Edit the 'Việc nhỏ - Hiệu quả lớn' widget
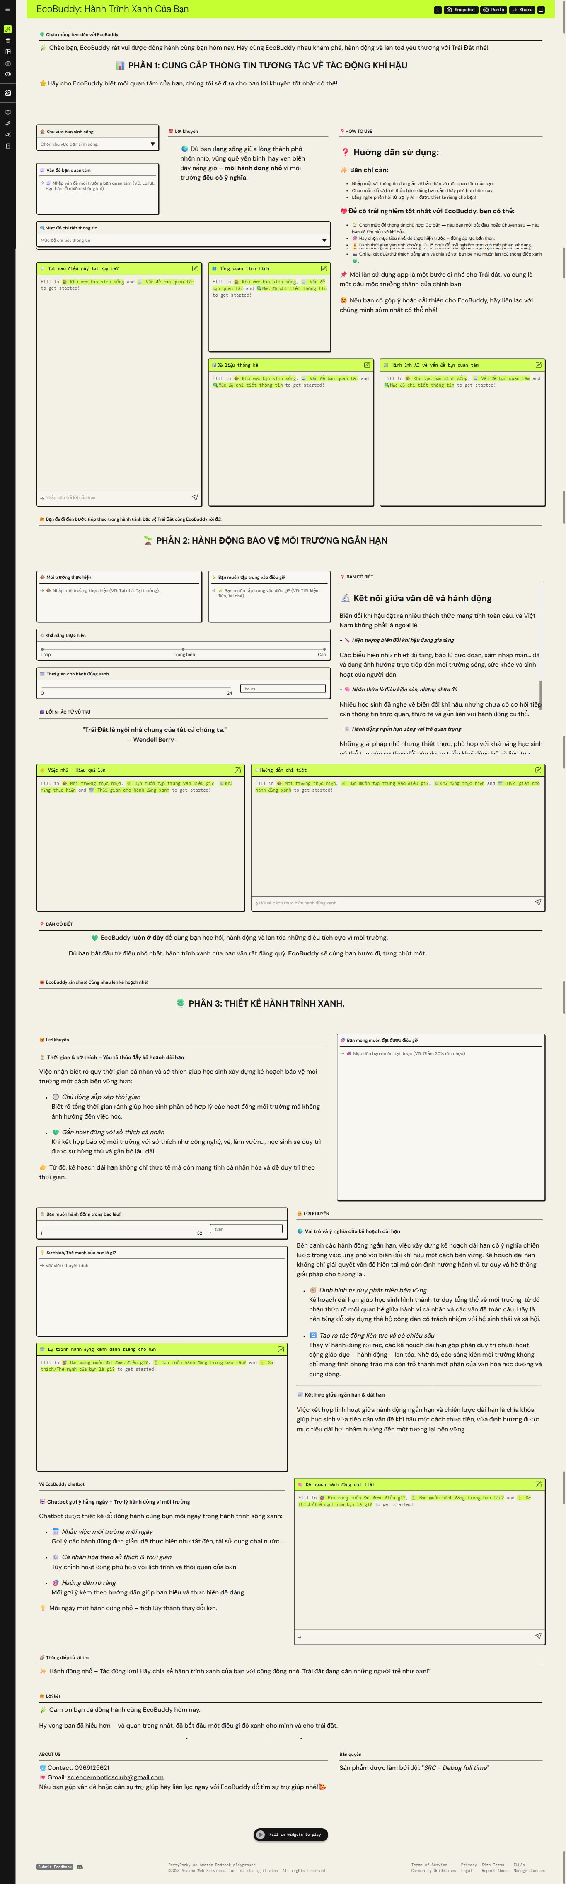 (x=237, y=769)
